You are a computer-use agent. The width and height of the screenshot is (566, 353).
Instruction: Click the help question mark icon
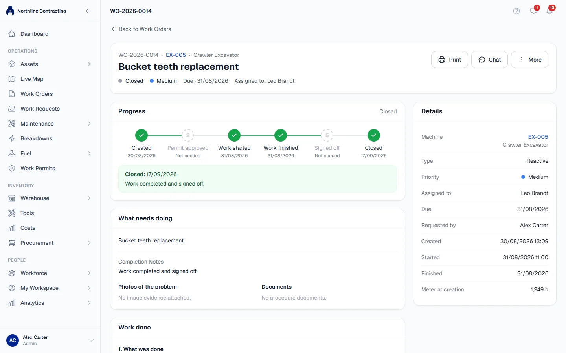click(516, 11)
